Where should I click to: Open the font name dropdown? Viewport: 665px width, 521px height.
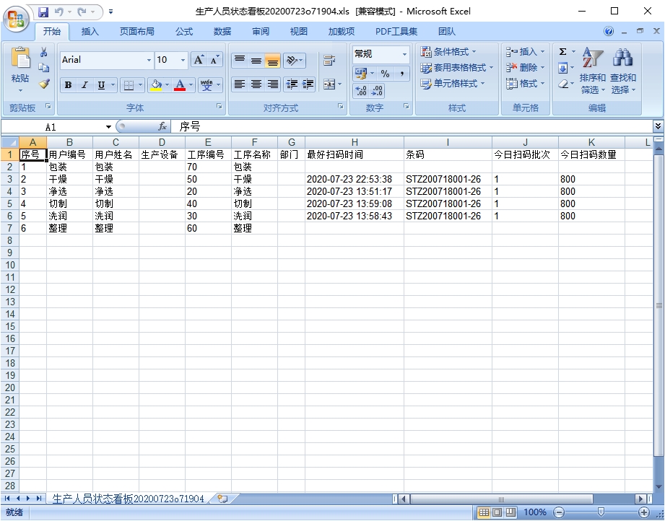pos(149,61)
